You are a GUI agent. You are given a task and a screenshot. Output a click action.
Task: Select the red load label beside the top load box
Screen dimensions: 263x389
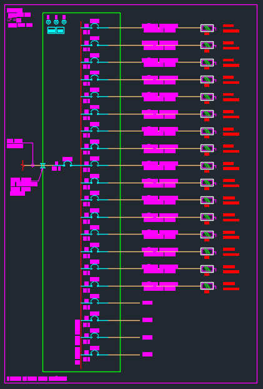(x=231, y=28)
